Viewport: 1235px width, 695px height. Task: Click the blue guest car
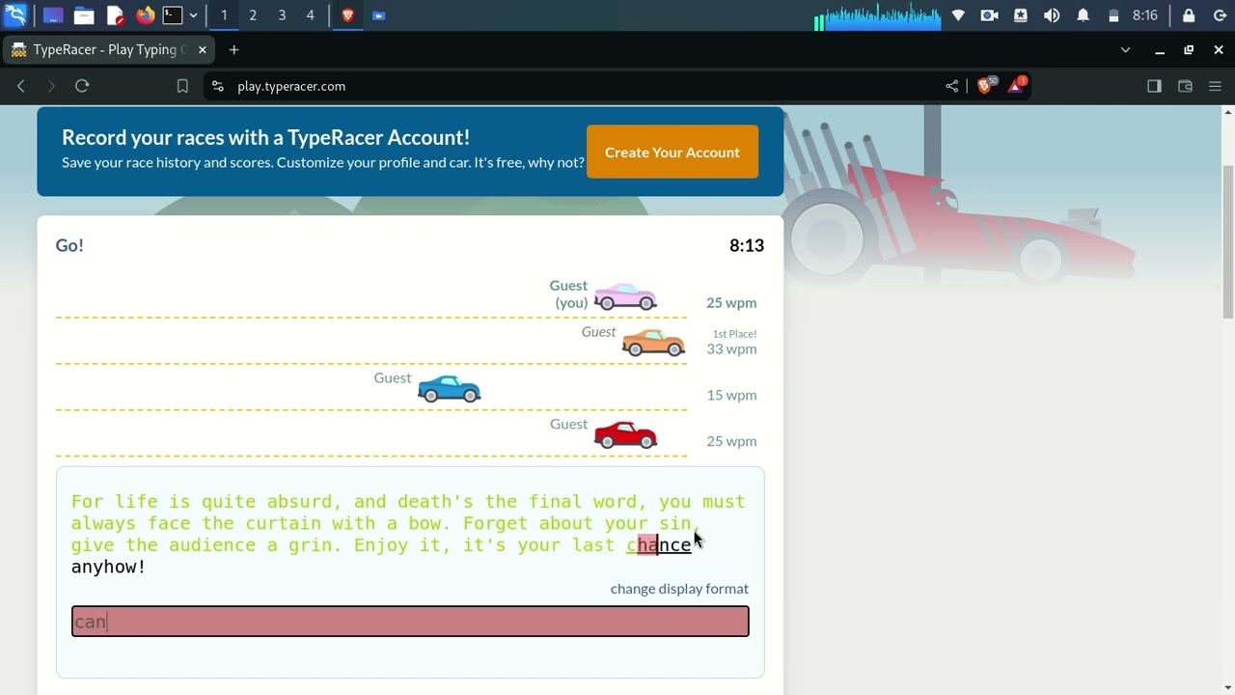[449, 389]
